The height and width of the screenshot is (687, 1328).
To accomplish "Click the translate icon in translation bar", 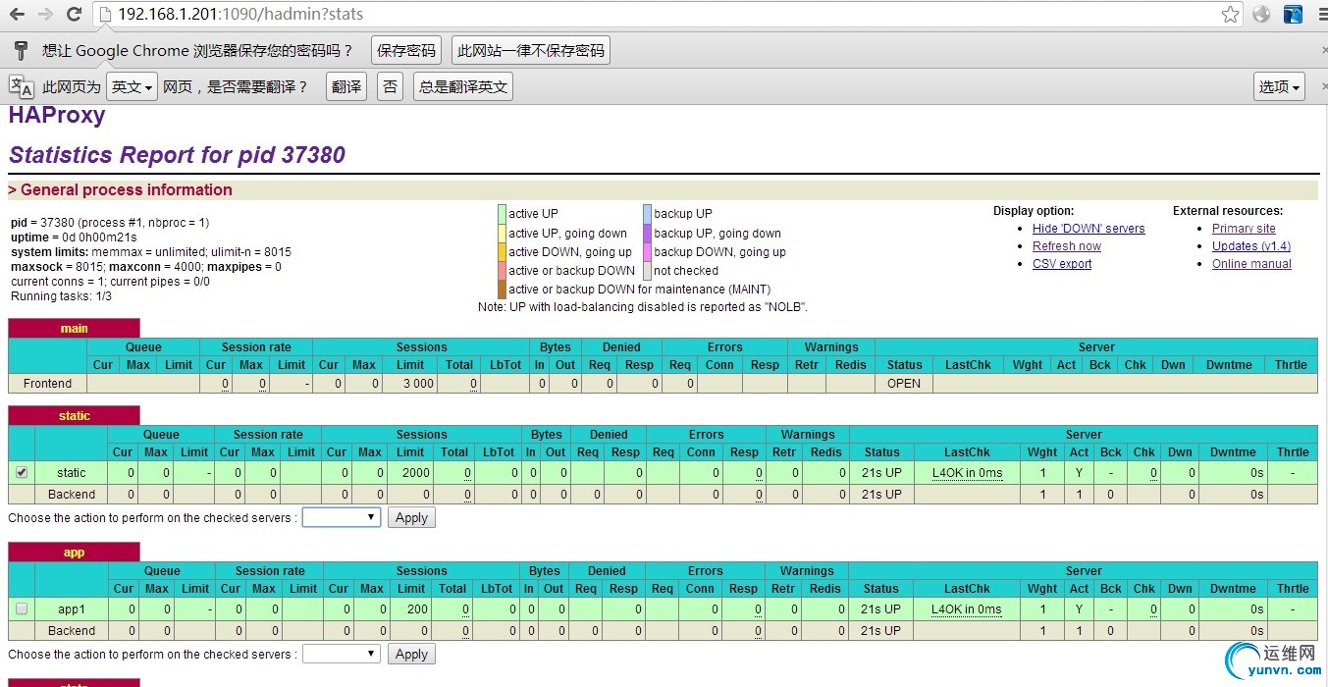I will coord(21,86).
